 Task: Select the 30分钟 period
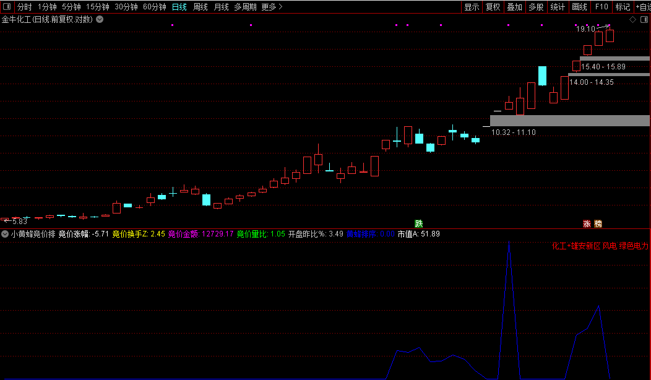tap(126, 7)
